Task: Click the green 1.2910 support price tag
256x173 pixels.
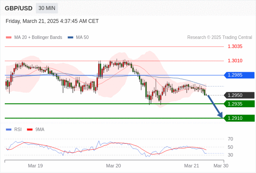Action: [239, 118]
